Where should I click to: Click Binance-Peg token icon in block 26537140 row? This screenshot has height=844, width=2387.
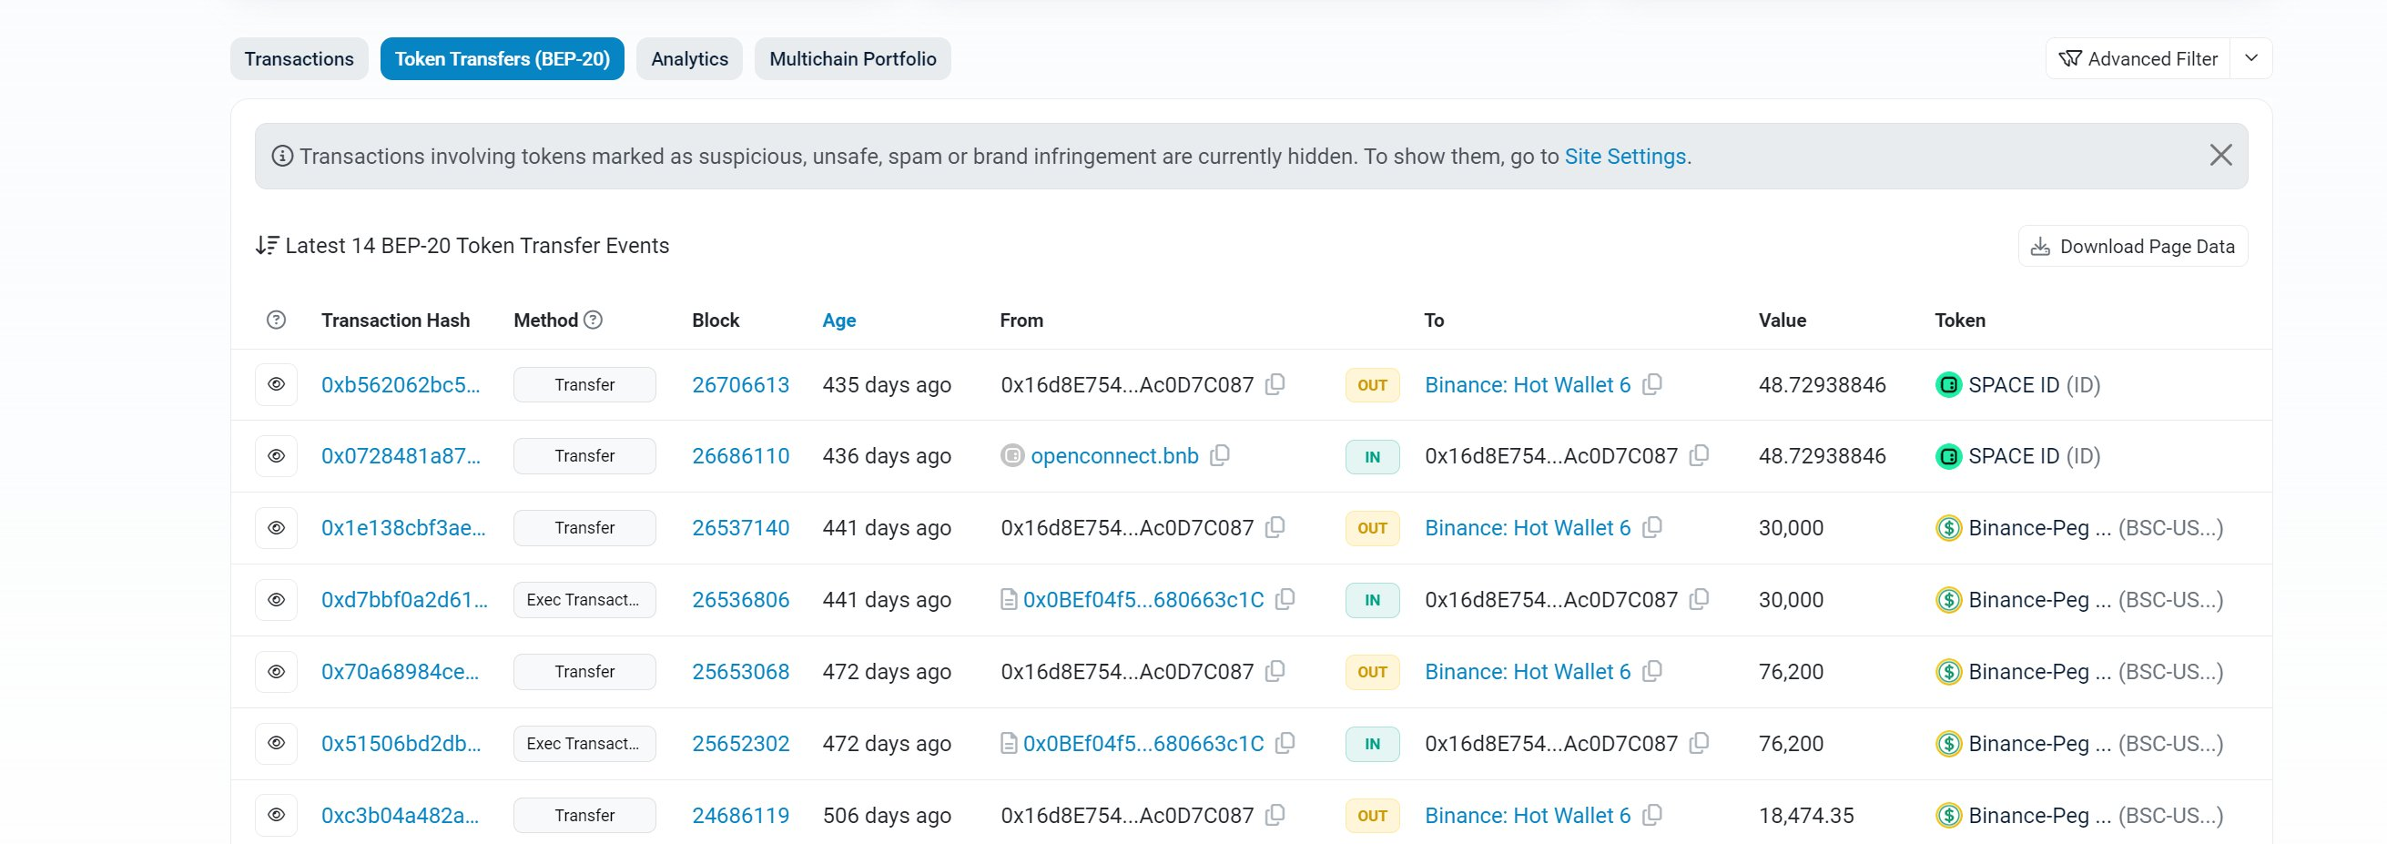1949,527
